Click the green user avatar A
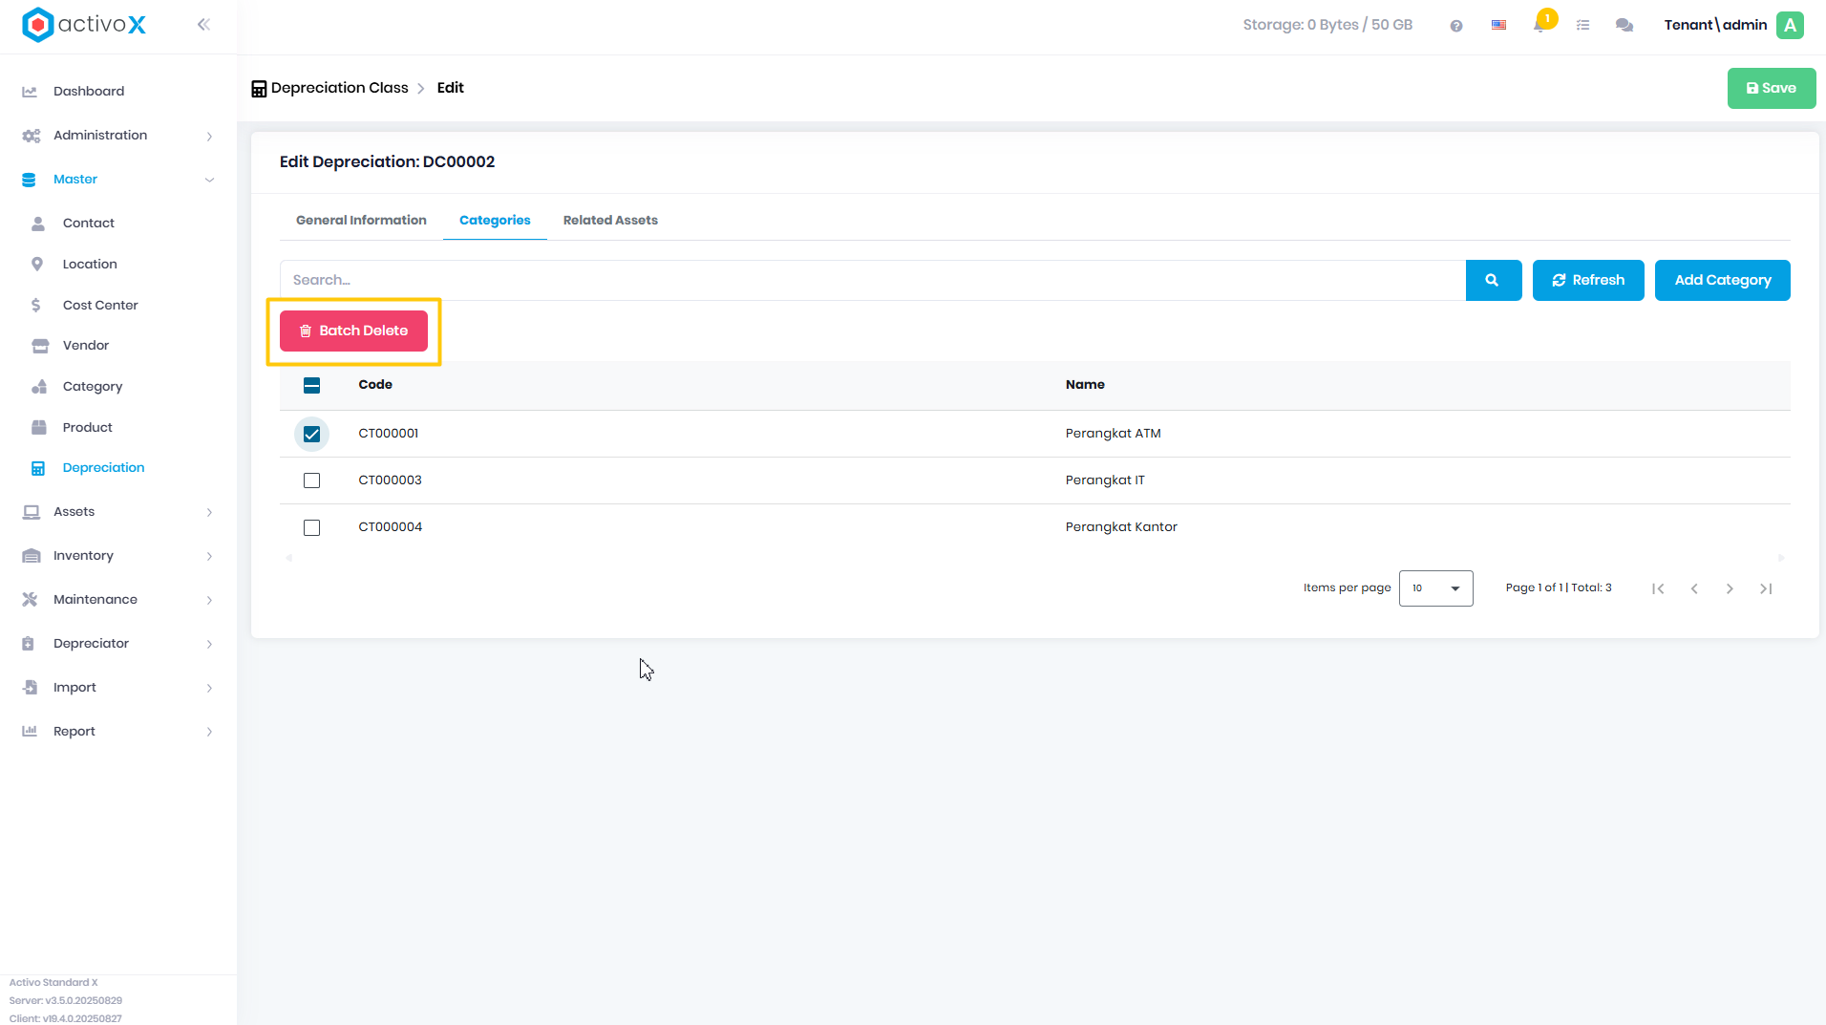 [x=1791, y=26]
